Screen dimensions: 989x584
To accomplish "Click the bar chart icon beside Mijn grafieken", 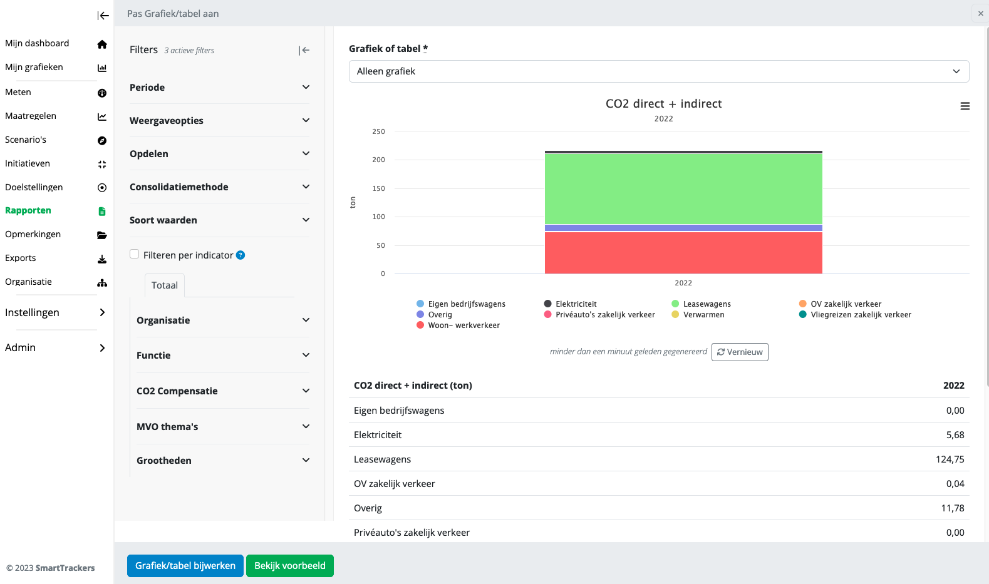I will coord(102,68).
